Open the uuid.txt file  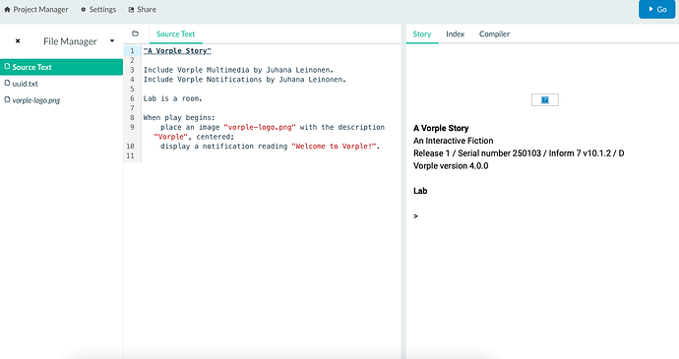pos(26,84)
